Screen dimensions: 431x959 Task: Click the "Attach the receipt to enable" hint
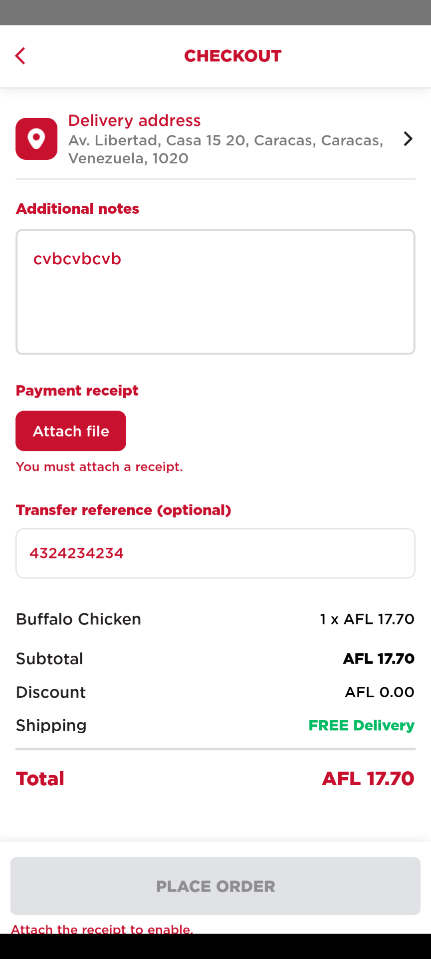(102, 929)
